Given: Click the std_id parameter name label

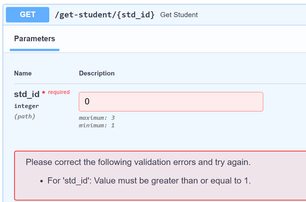Looking at the screenshot, I should coord(27,94).
